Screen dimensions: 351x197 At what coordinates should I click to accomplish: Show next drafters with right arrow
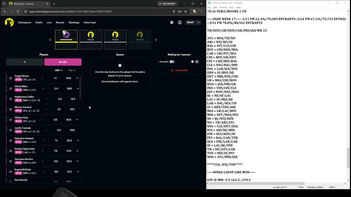point(156,40)
